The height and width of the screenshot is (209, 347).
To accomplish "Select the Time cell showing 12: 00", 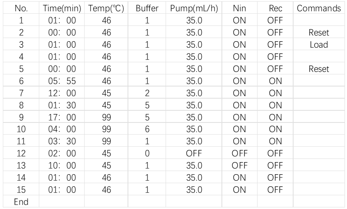I will (x=62, y=93).
